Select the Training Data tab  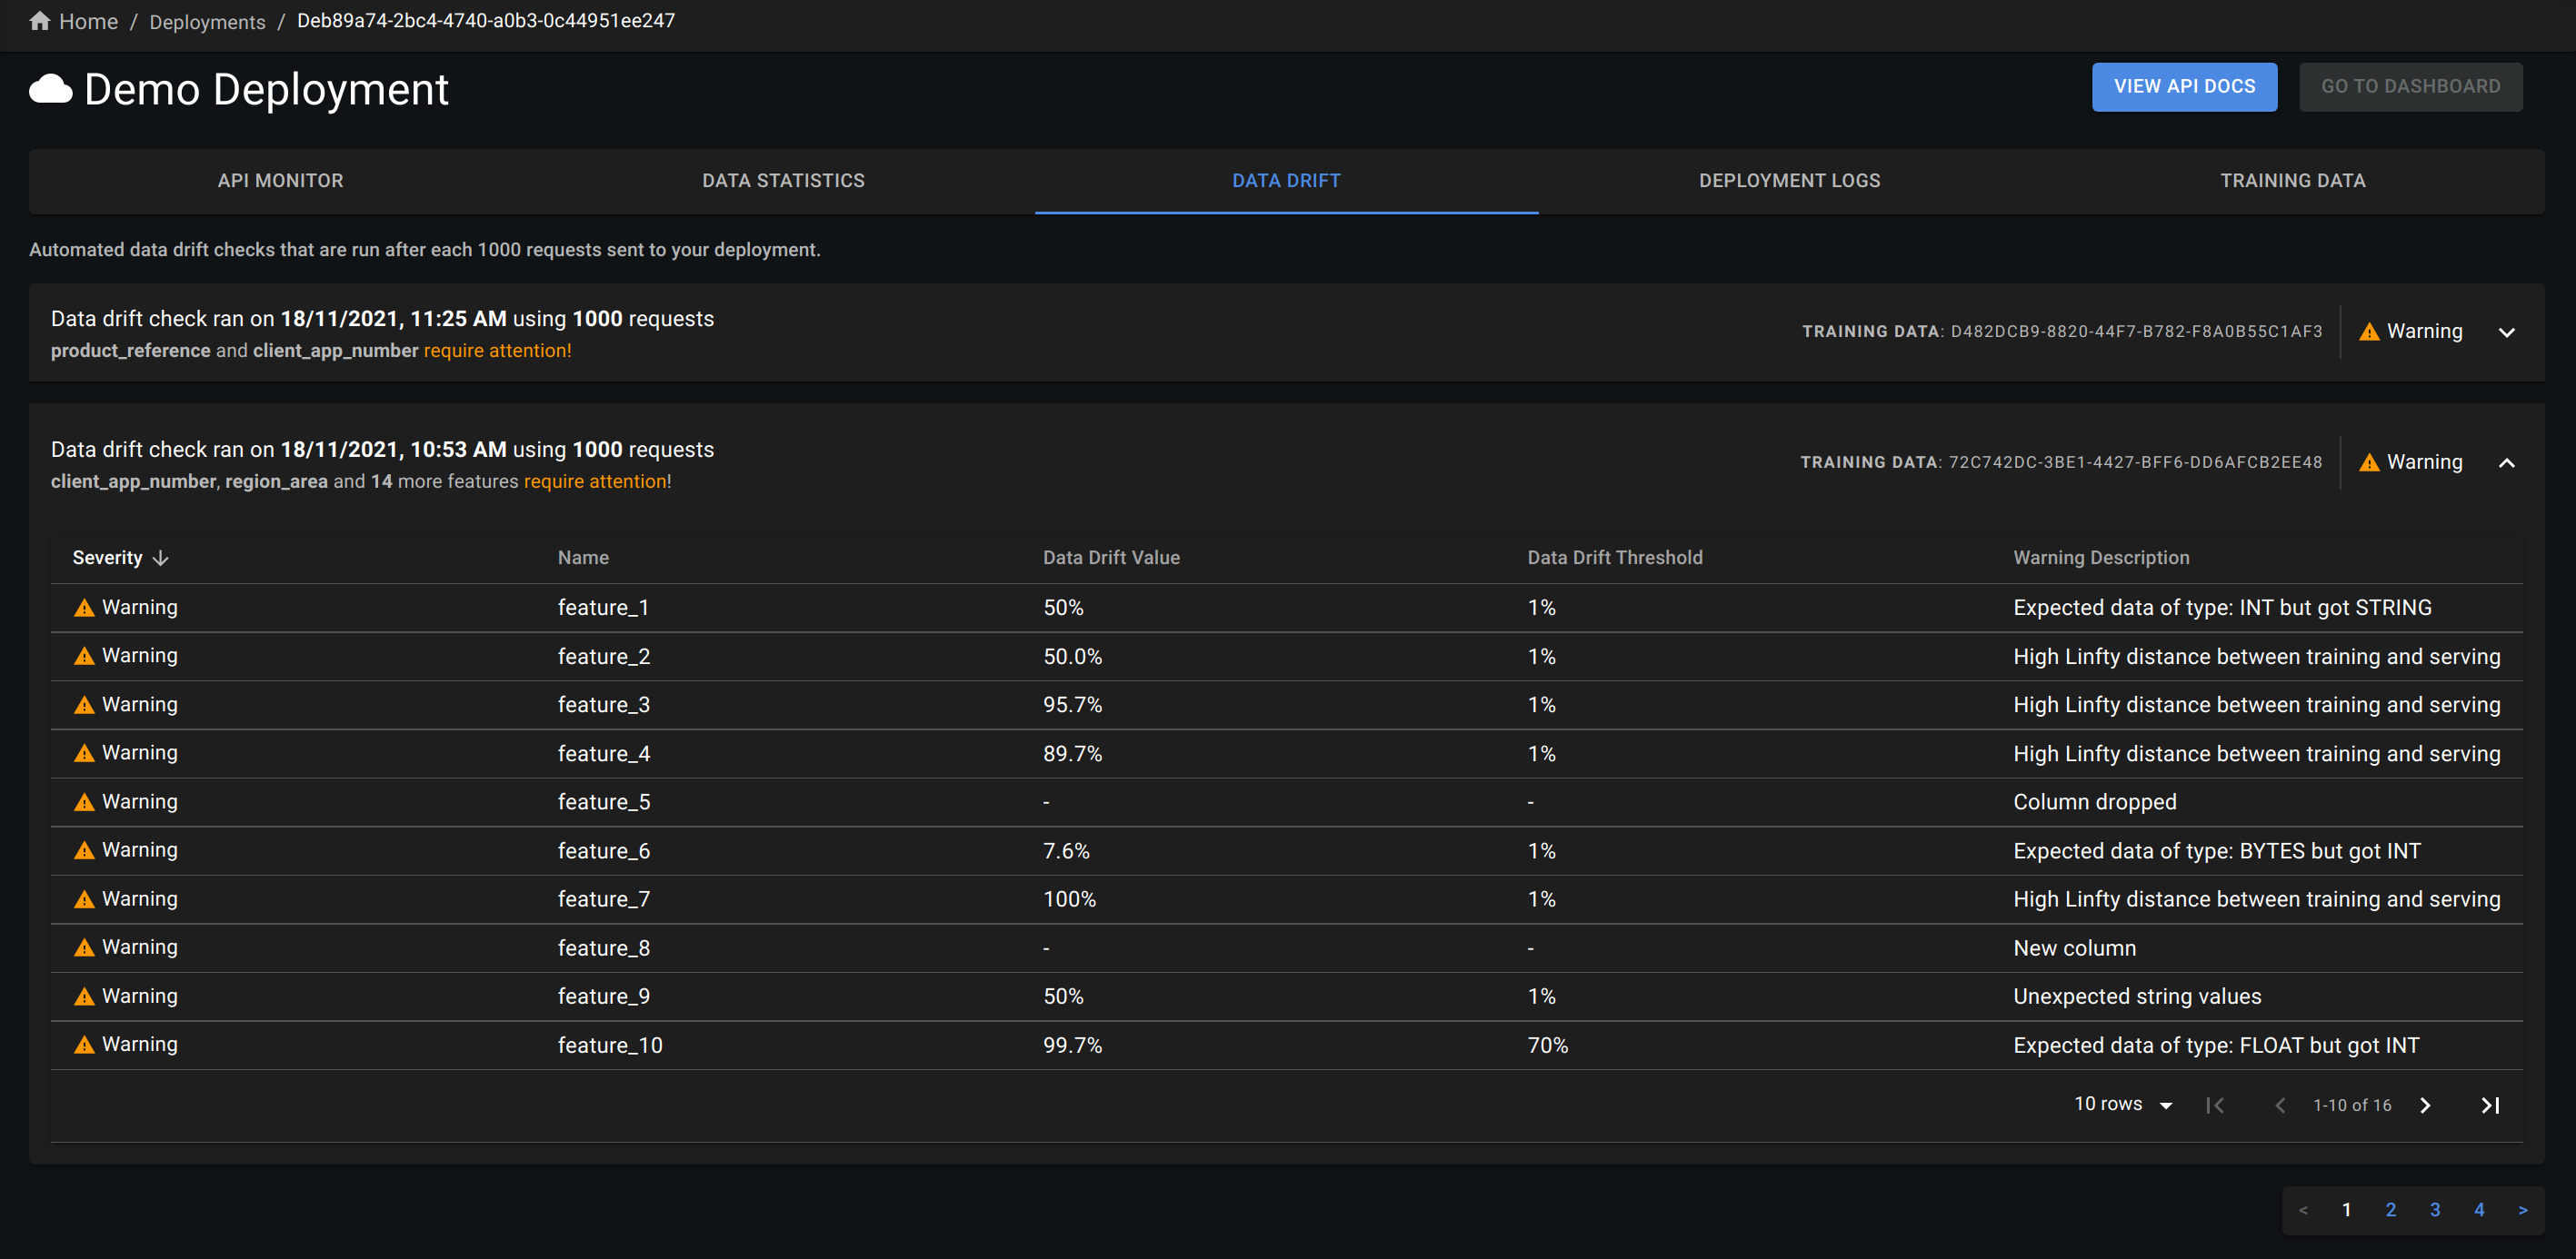pos(2293,181)
